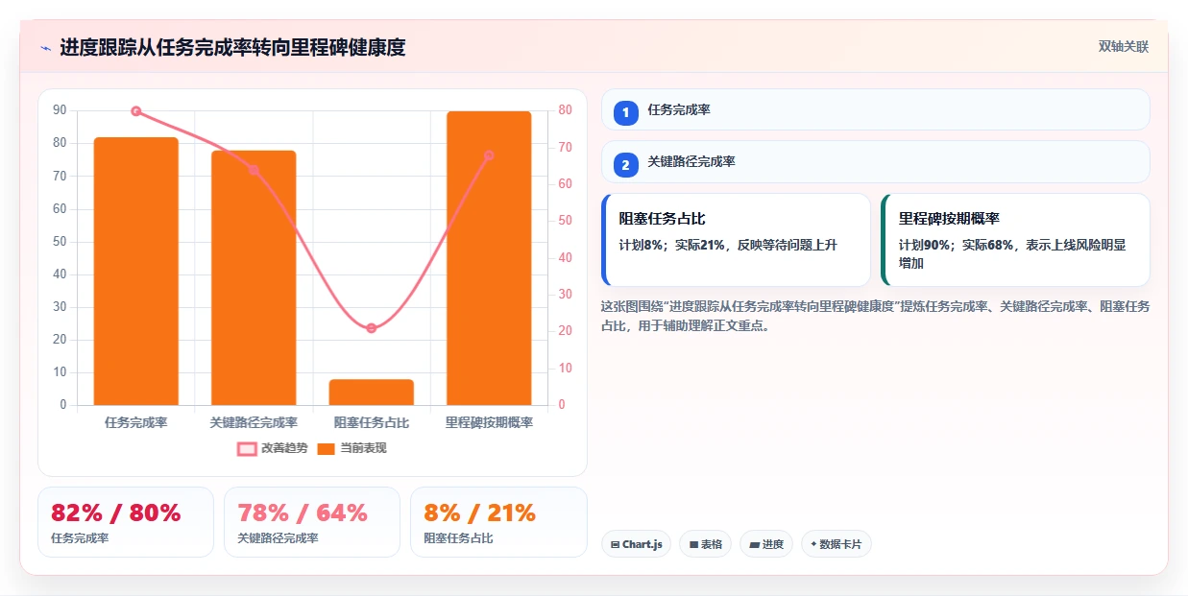
Task: Click caption 阻塞任务占比 under 8% / 21%
Action: pyautogui.click(x=458, y=538)
